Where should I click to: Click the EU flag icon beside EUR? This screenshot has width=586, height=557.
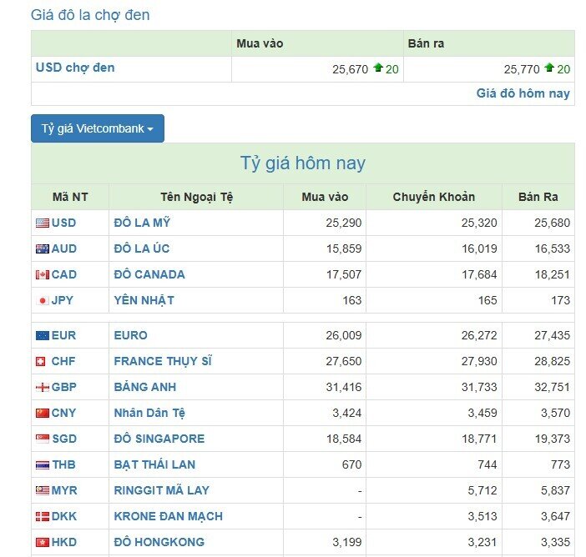[x=43, y=336]
